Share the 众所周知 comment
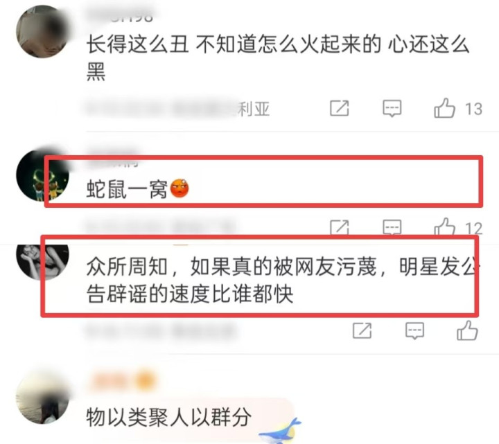499x444 pixels. pos(362,330)
